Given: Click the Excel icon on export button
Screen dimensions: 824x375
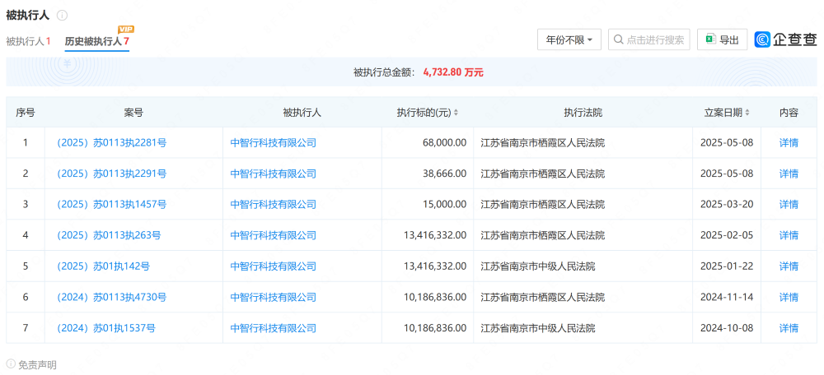Looking at the screenshot, I should point(709,39).
